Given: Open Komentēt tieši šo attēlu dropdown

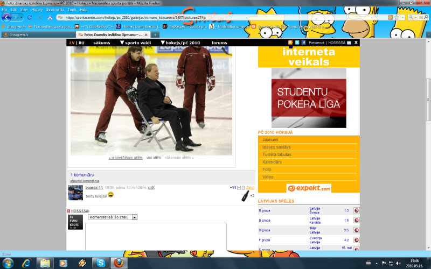Looking at the screenshot, I should tap(113, 217).
